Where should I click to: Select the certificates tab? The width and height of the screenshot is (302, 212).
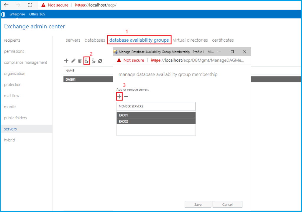pyautogui.click(x=223, y=40)
